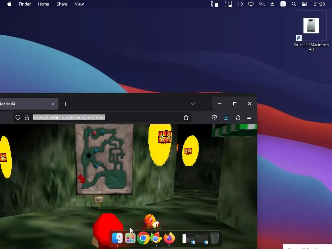Open Launchpad from the dock
This screenshot has height=249, width=332.
(130, 238)
